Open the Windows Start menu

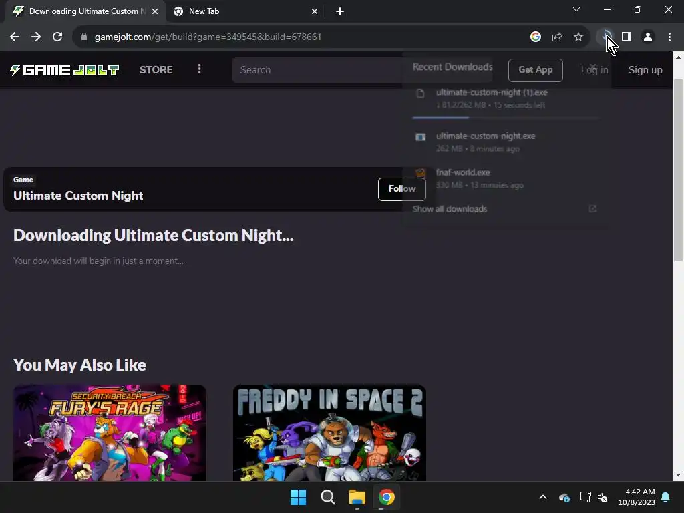pos(299,497)
